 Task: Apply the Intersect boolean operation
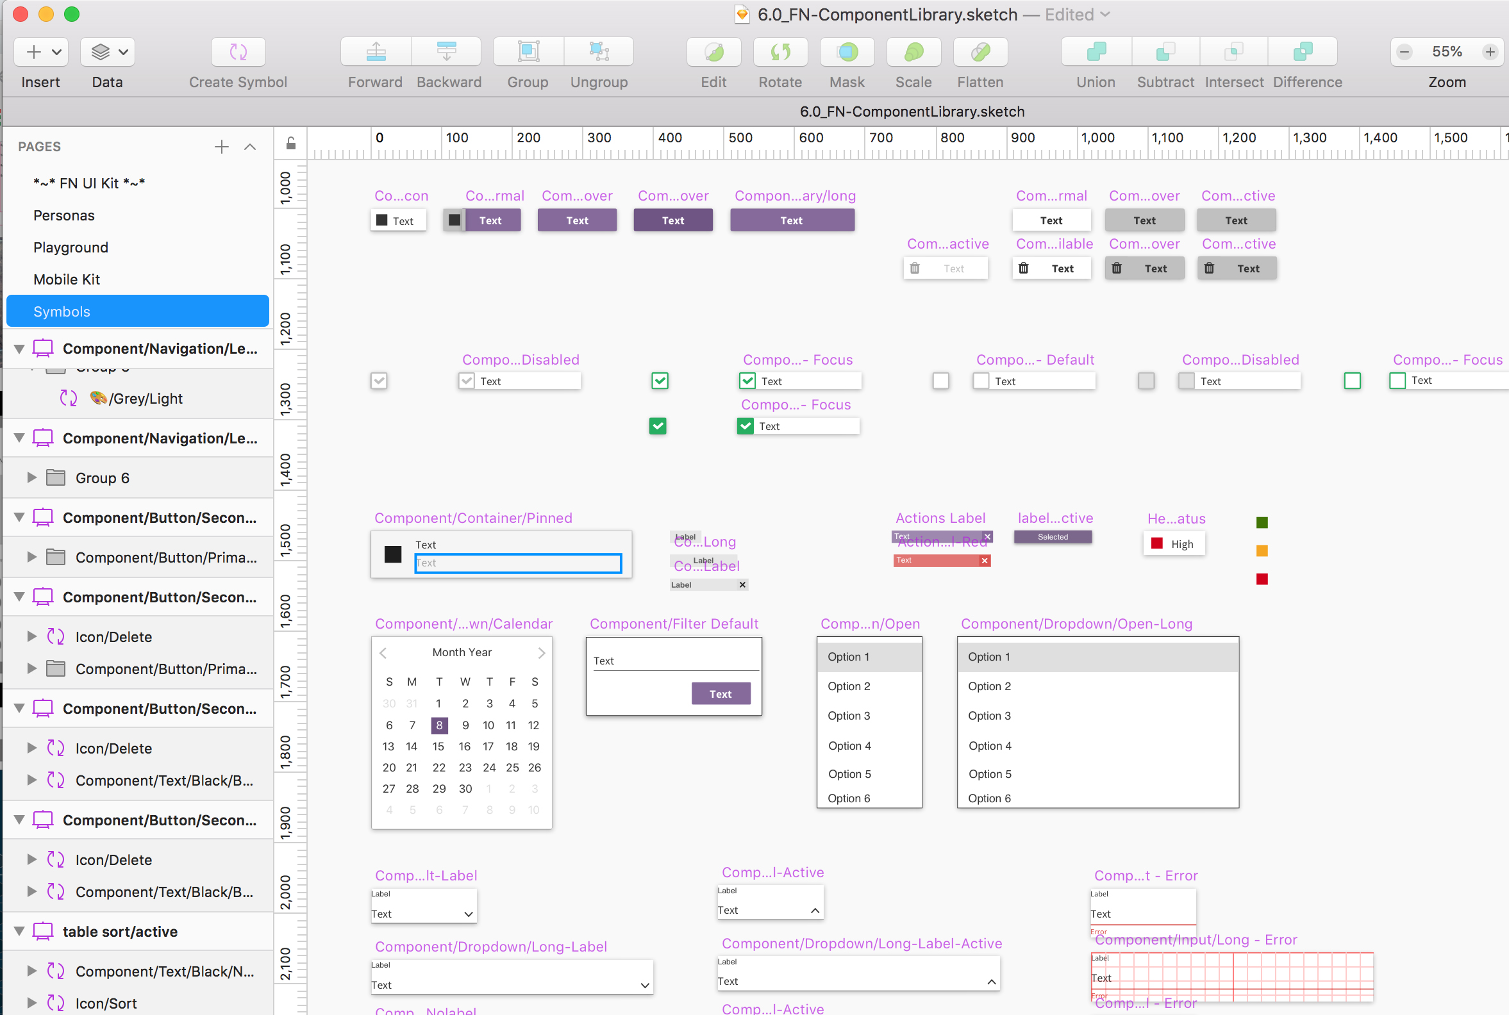tap(1235, 52)
